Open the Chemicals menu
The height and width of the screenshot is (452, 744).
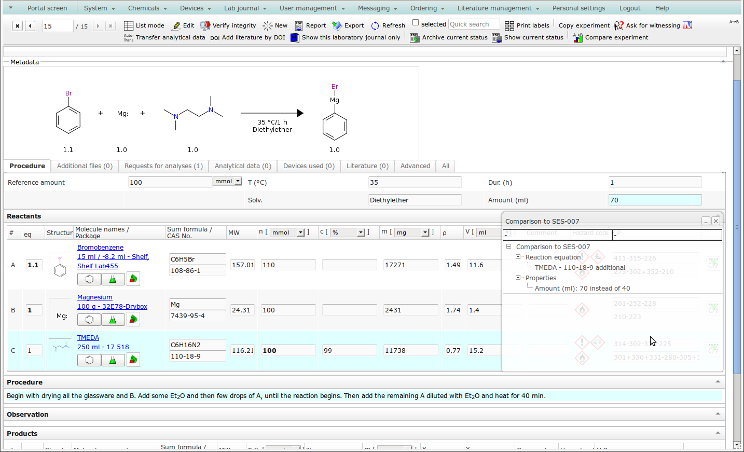coord(147,8)
